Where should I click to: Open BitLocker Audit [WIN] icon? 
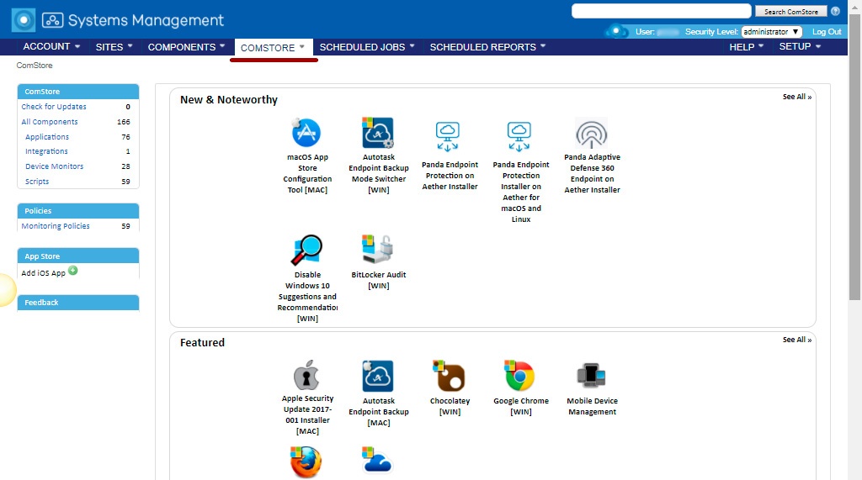point(377,250)
